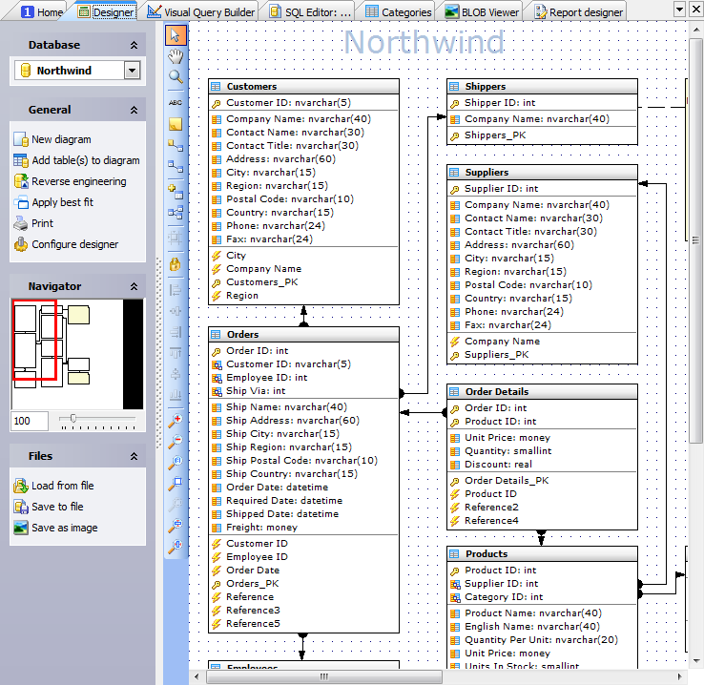Select the ABC text label tool
This screenshot has width=704, height=685.
point(176,103)
